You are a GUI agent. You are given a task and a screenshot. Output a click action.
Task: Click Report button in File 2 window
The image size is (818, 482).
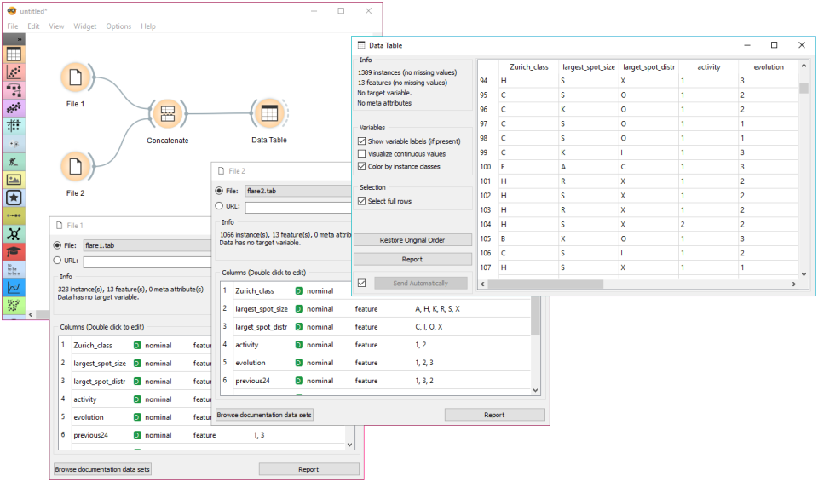coord(494,415)
